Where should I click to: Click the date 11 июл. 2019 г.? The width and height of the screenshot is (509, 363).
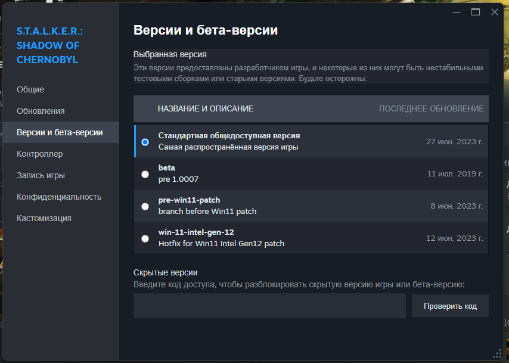tap(455, 174)
